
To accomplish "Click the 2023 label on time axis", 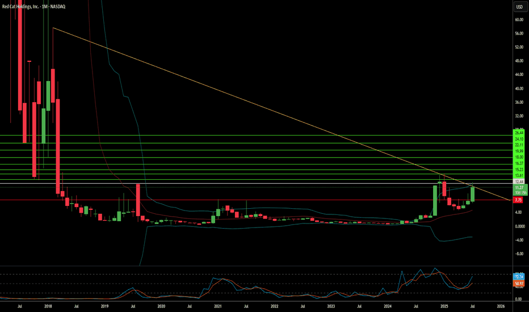I will click(x=331, y=306).
